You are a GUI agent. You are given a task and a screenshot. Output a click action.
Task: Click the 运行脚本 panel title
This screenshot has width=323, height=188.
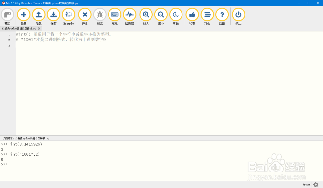pyautogui.click(x=26, y=138)
